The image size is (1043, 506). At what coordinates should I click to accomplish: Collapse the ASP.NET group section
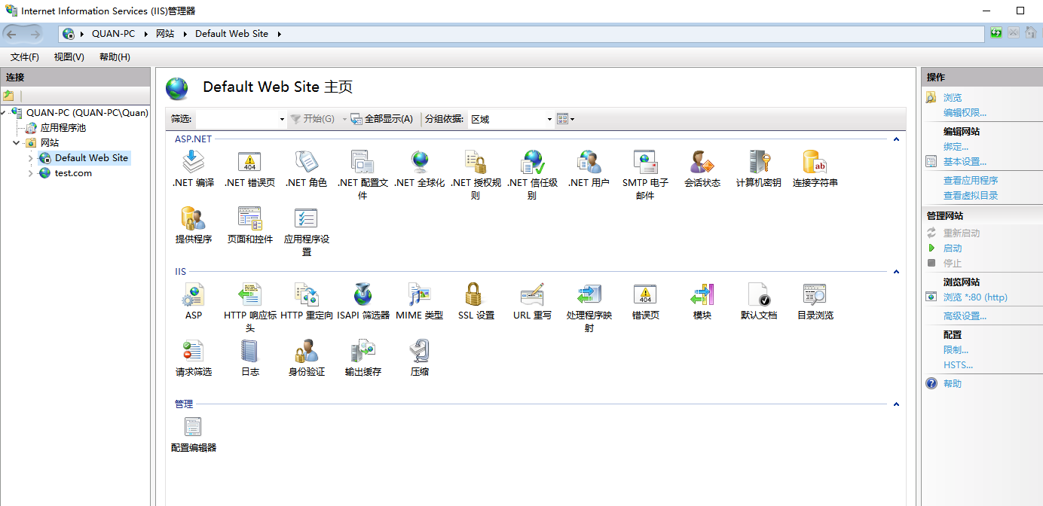click(x=896, y=139)
